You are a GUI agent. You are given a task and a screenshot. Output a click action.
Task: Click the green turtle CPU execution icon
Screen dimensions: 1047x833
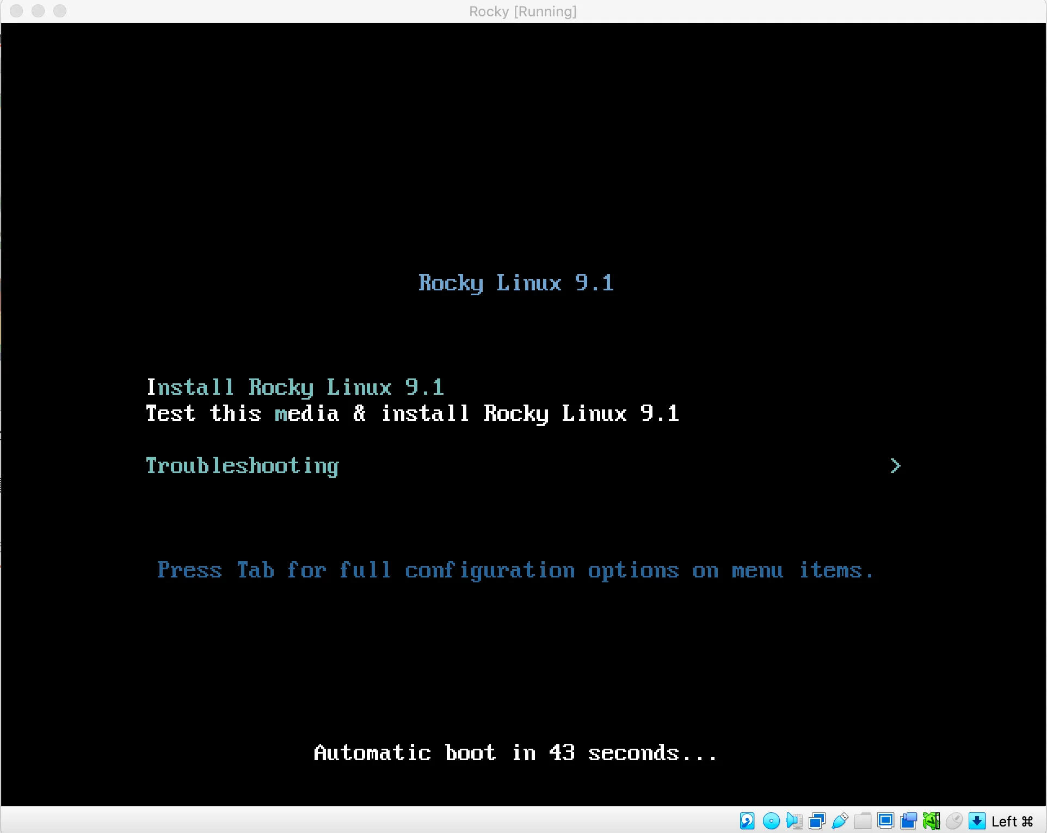[x=931, y=820]
